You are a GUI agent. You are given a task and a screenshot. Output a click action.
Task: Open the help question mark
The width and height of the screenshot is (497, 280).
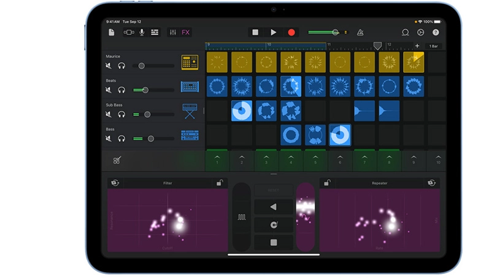pos(436,33)
